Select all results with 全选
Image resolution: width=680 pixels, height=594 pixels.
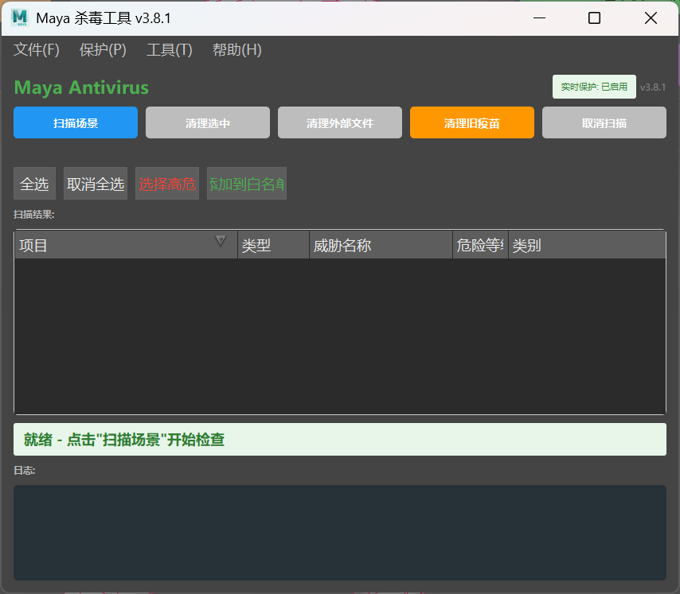tap(33, 184)
